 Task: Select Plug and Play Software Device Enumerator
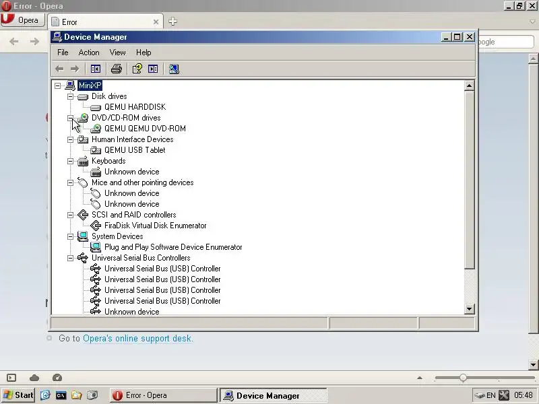click(173, 247)
